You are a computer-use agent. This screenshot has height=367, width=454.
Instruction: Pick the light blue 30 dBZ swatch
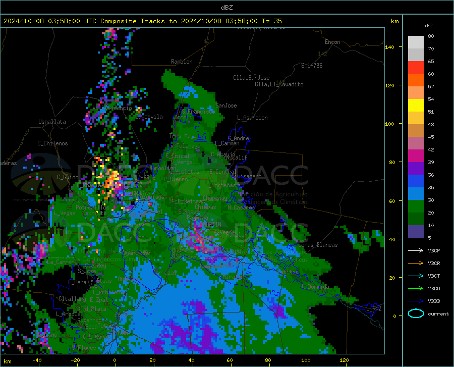(416, 194)
